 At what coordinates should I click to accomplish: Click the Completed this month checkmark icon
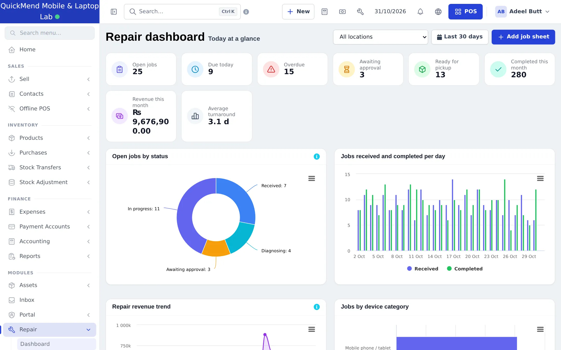[x=498, y=69]
